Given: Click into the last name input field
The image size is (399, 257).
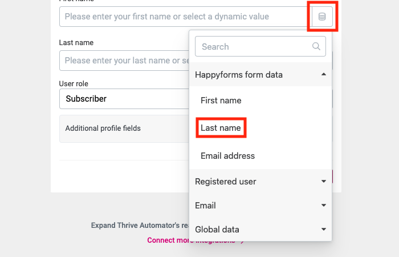Looking at the screenshot, I should tap(124, 61).
